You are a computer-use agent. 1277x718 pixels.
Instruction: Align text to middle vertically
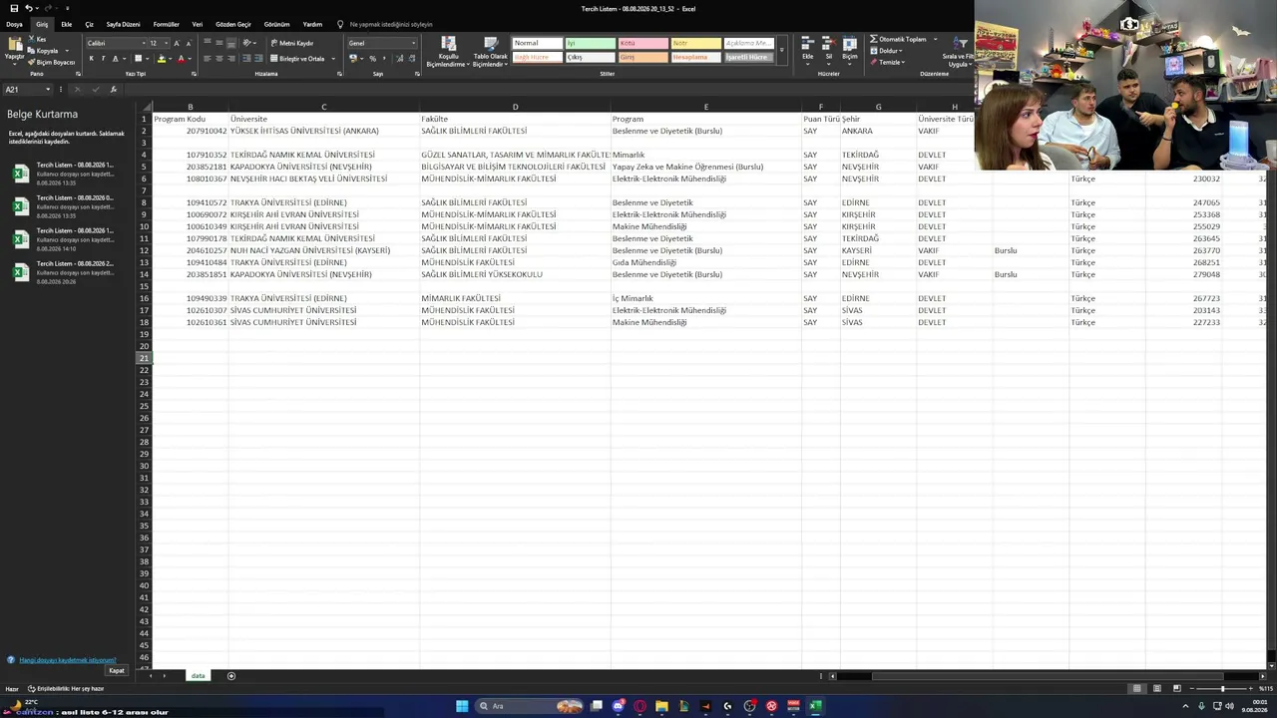pos(219,43)
